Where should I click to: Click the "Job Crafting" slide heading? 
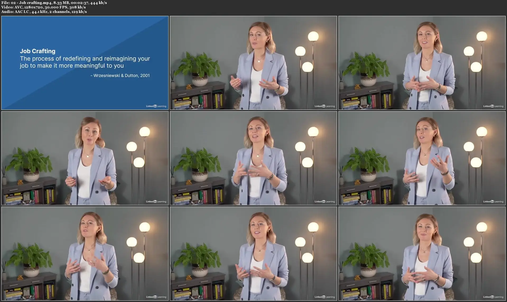click(38, 51)
